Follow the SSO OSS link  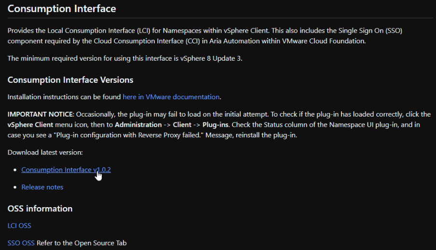[21, 243]
